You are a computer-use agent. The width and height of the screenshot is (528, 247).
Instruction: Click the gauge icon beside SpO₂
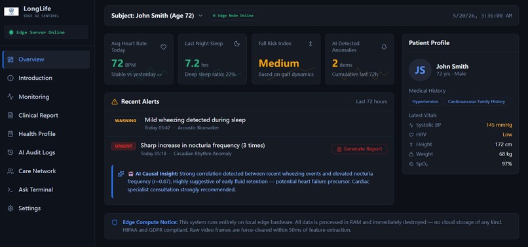pyautogui.click(x=411, y=164)
